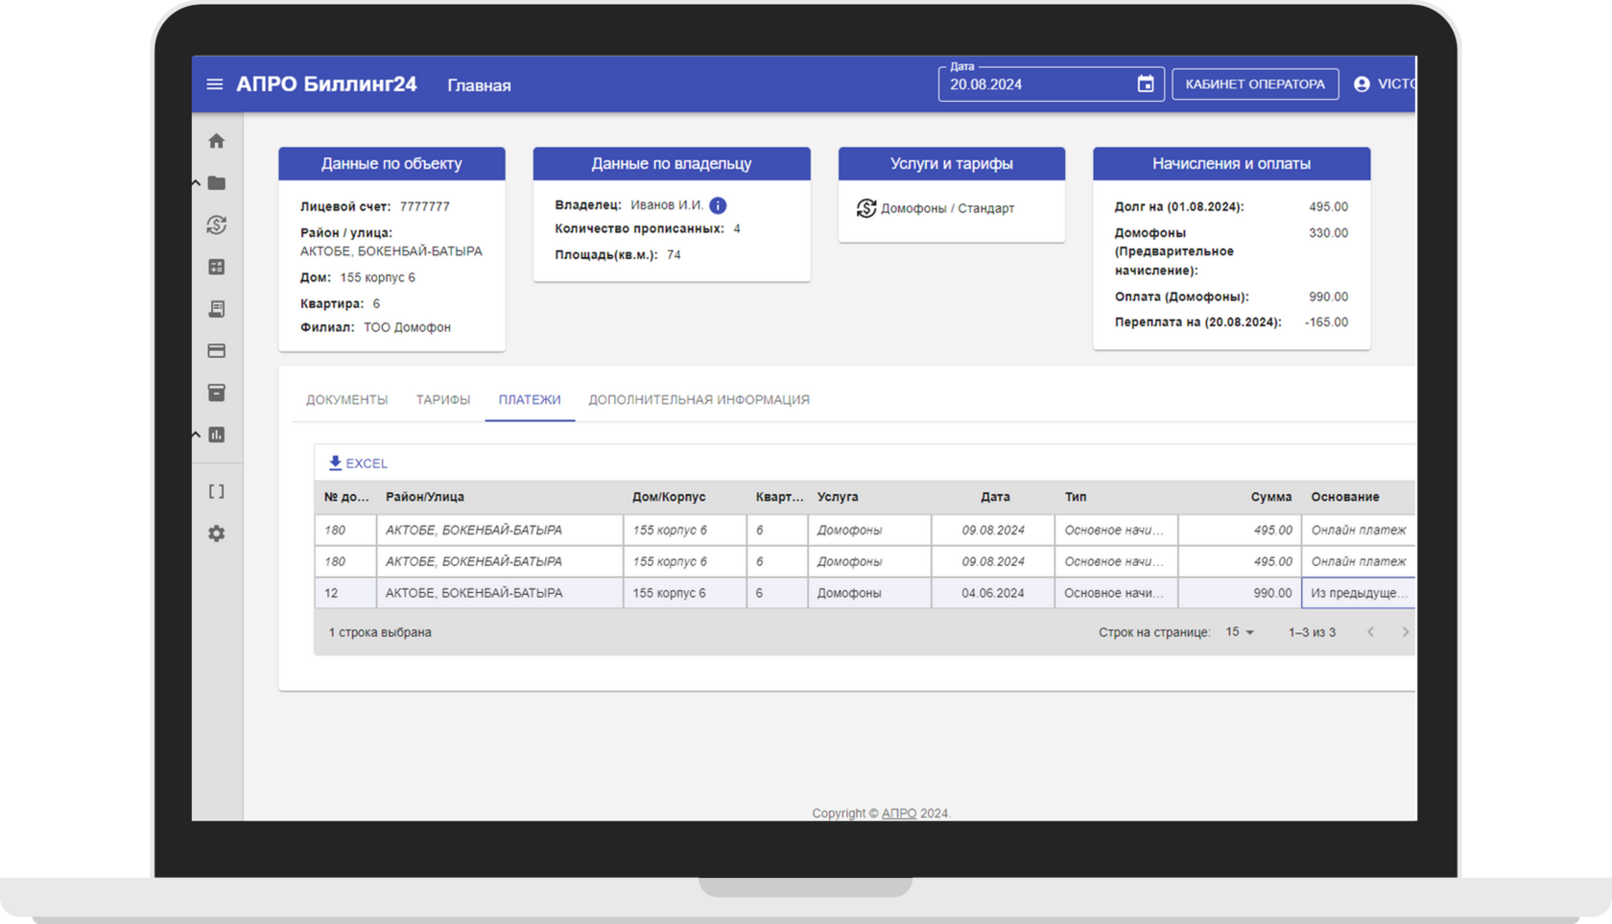Click the archive box sidebar icon

click(217, 392)
